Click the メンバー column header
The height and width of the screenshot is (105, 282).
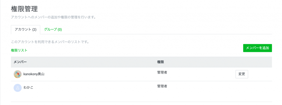tap(20, 62)
